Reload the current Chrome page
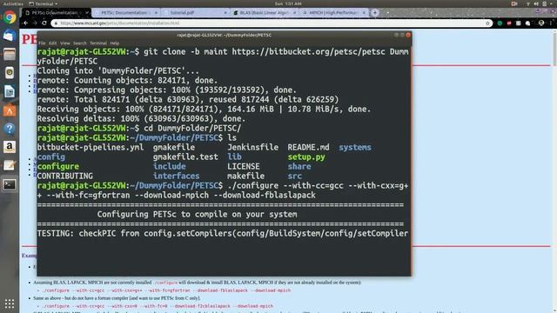 point(44,23)
